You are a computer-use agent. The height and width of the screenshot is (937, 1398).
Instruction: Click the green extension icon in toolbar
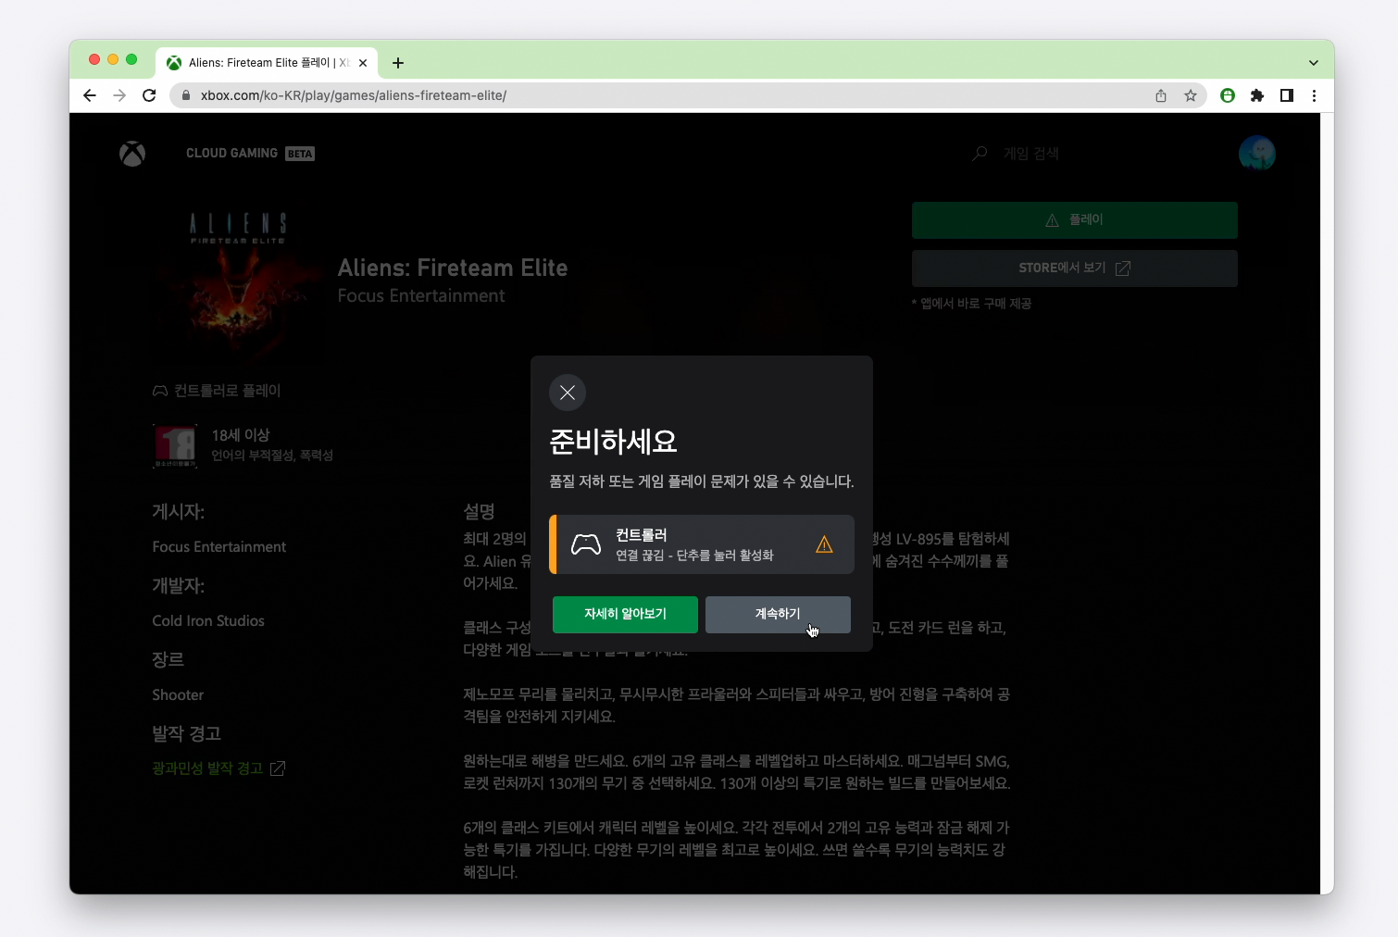(x=1228, y=95)
